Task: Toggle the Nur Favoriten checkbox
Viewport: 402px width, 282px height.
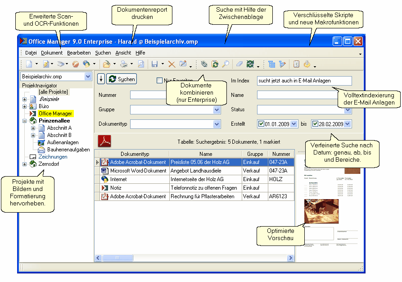Action: (x=159, y=81)
